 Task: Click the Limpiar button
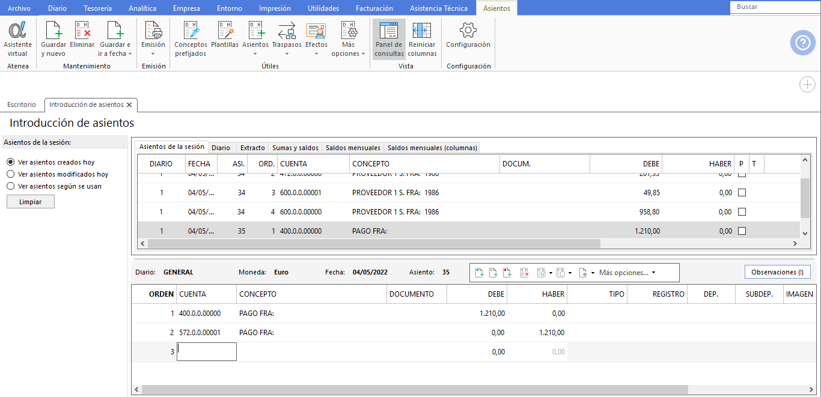coord(31,202)
